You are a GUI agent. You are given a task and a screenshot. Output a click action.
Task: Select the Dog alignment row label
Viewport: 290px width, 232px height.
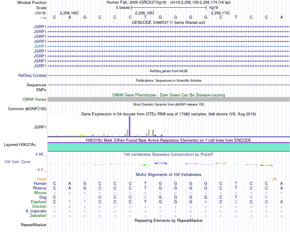(43, 197)
